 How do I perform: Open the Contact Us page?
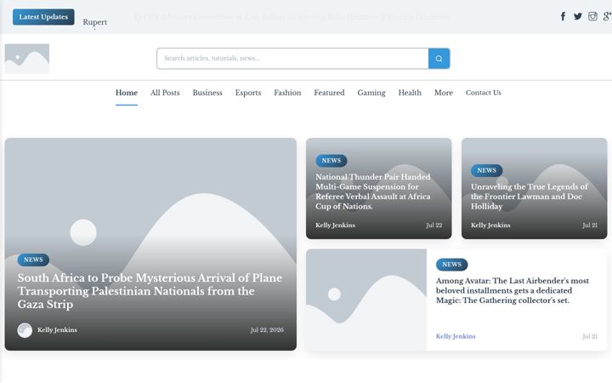point(483,93)
